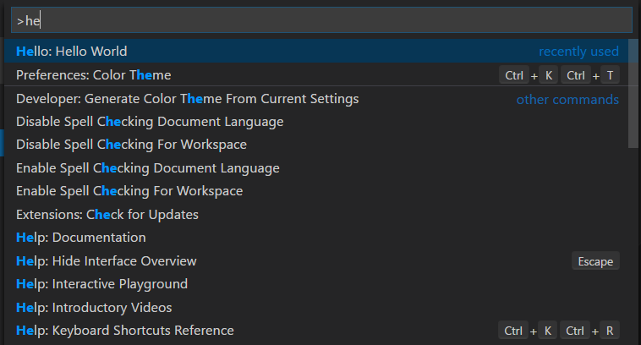641x345 pixels.
Task: Click the 'recently used' label
Action: point(578,52)
